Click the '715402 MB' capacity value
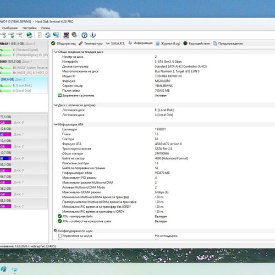 pos(162,90)
